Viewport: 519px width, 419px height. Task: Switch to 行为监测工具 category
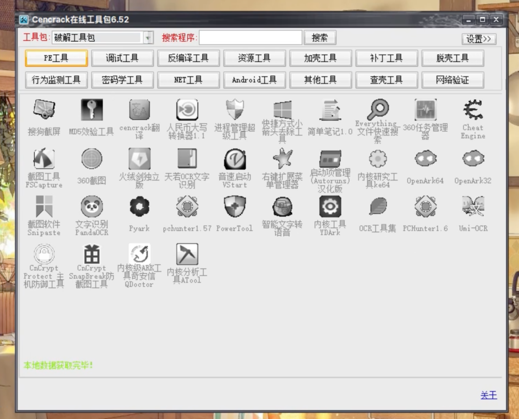56,80
